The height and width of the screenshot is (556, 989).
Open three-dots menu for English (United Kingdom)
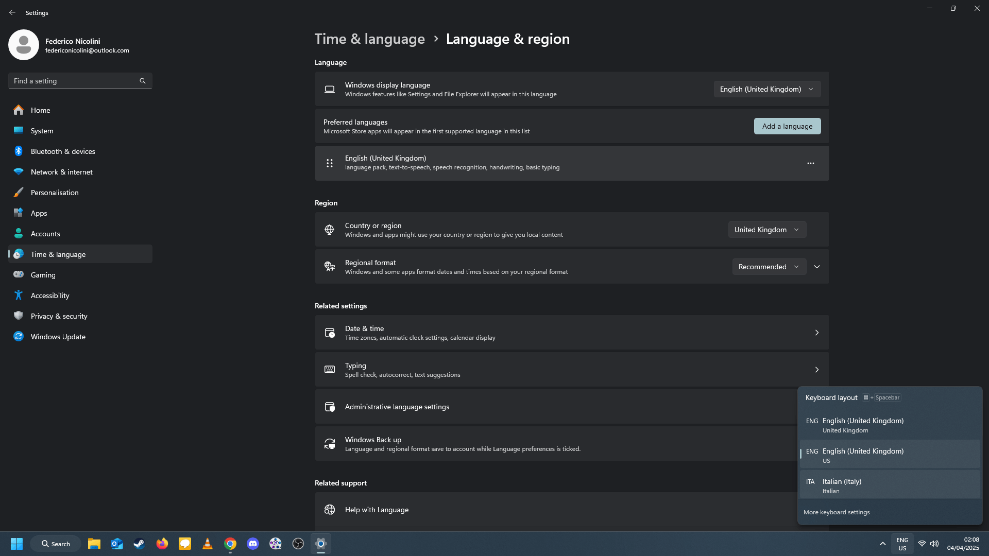810,163
